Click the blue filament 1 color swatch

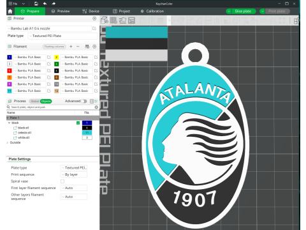[10, 57]
